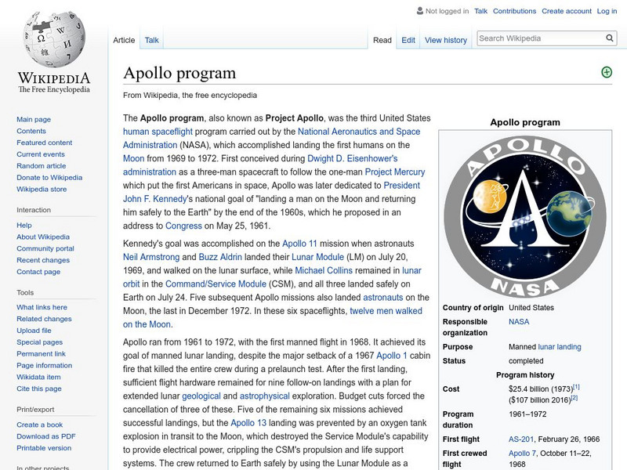The image size is (627, 470).
Task: Open the astrophysical link
Action: coord(264,396)
